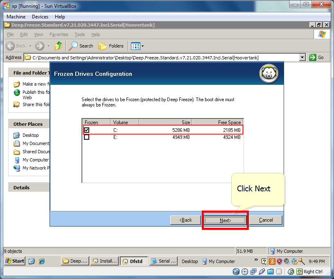Click the Go button beside address bar
Image resolution: width=334 pixels, height=279 pixels.
[316, 57]
